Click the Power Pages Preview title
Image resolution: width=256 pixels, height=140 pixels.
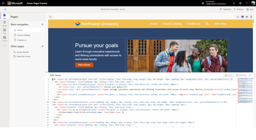click(37, 3)
